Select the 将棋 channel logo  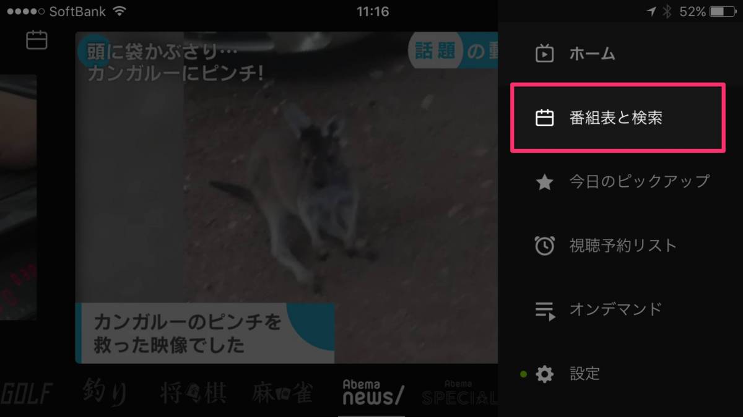click(193, 393)
